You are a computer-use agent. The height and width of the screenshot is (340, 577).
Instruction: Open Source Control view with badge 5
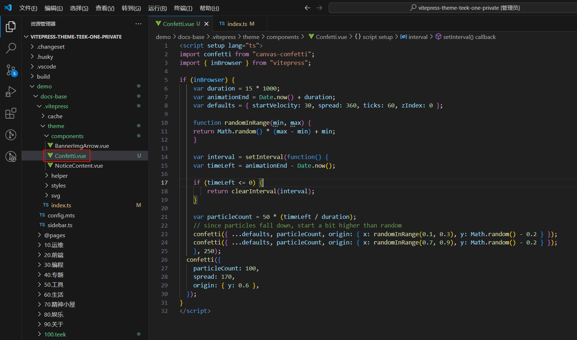pyautogui.click(x=11, y=70)
